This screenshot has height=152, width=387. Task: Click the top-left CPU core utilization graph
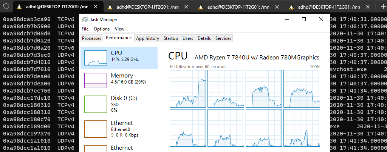pyautogui.click(x=188, y=88)
